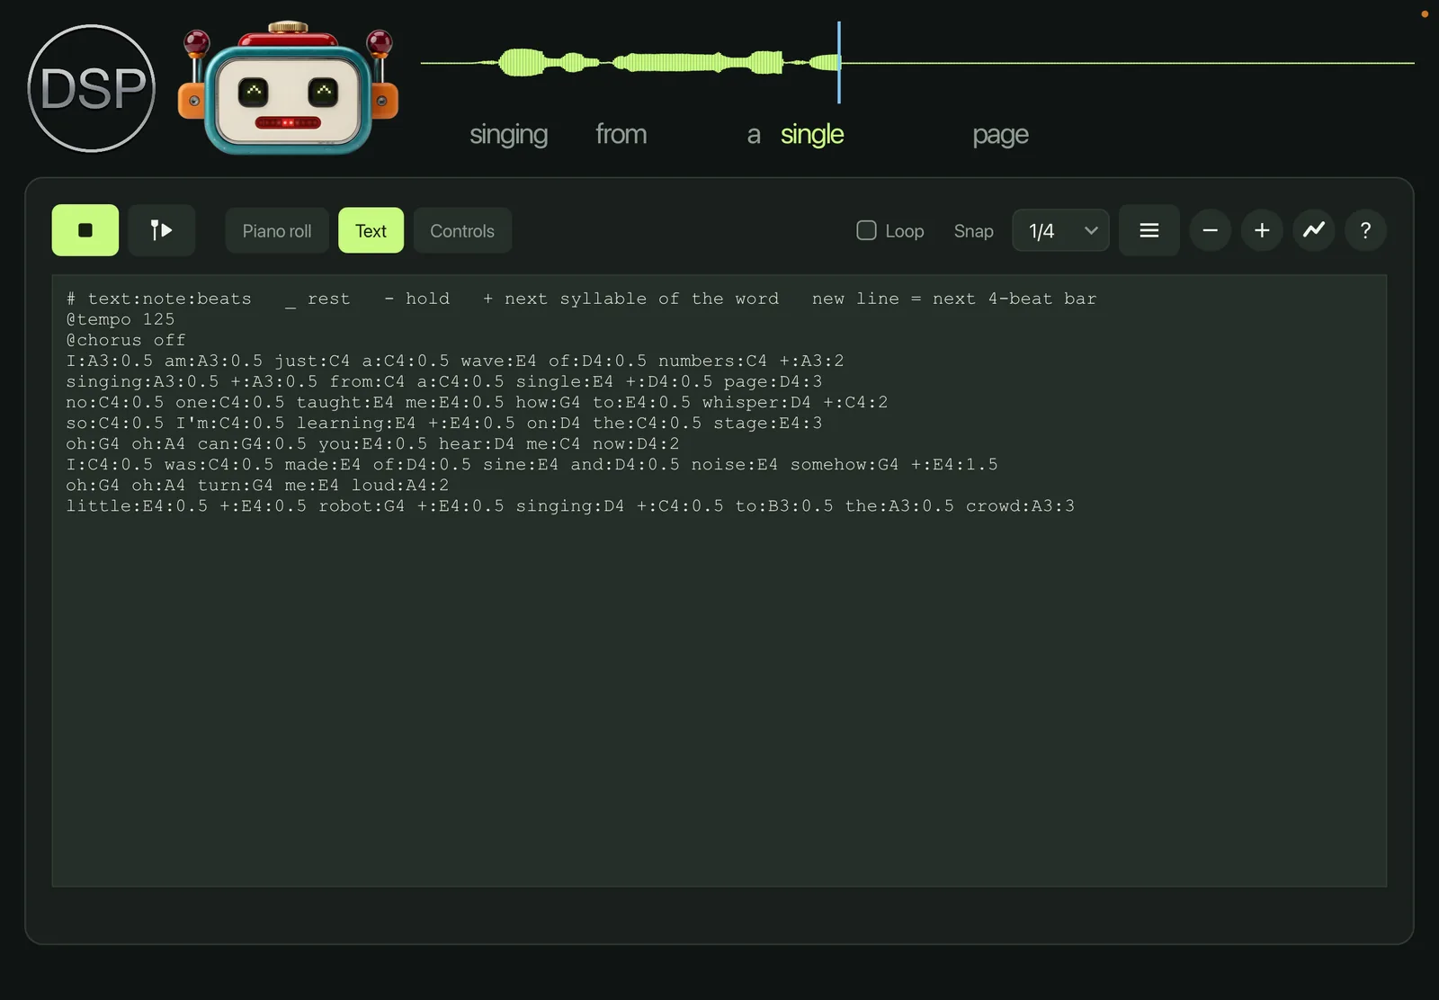
Task: Click the lyric word "page" under waveform
Action: (1001, 135)
